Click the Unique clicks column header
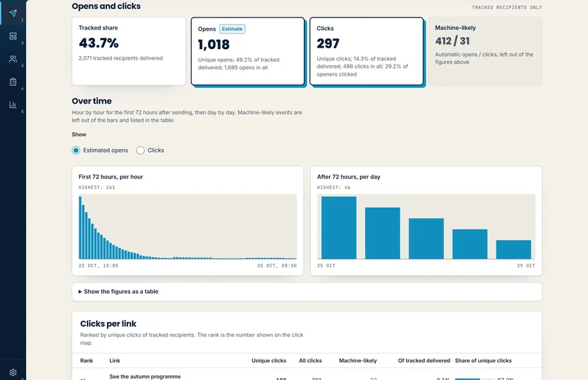The width and height of the screenshot is (588, 380). (269, 360)
